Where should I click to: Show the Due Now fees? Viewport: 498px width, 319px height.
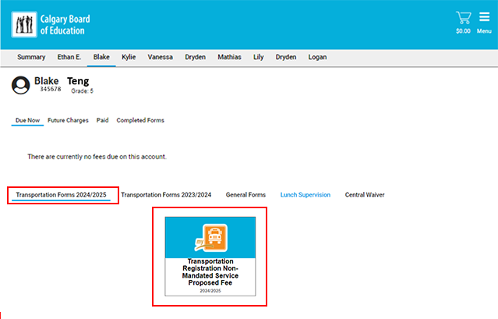[27, 121]
